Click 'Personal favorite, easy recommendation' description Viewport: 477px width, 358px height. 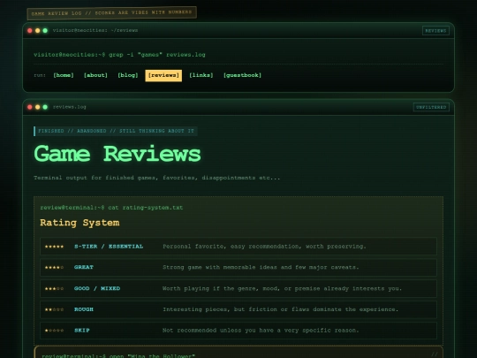(x=264, y=247)
